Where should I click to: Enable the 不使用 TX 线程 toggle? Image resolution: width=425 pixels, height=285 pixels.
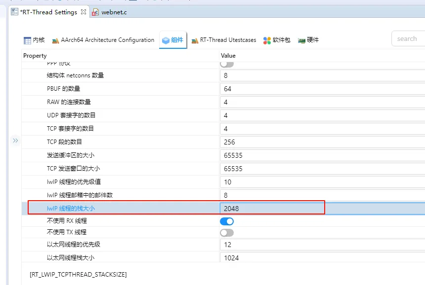tap(226, 232)
